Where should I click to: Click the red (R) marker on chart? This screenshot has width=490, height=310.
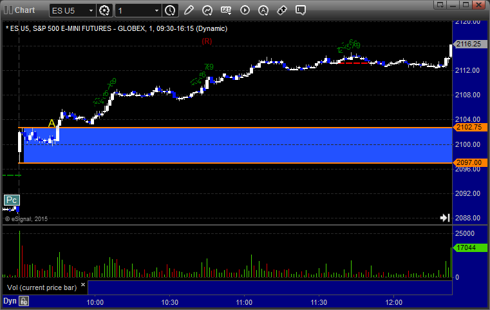pyautogui.click(x=207, y=41)
